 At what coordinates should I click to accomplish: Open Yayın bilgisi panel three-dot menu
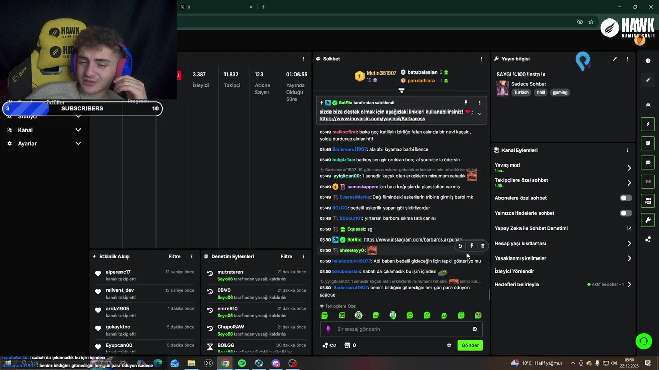[627, 59]
